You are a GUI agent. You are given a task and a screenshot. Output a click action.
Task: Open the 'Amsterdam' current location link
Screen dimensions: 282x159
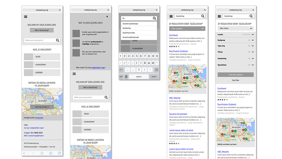coord(39,118)
